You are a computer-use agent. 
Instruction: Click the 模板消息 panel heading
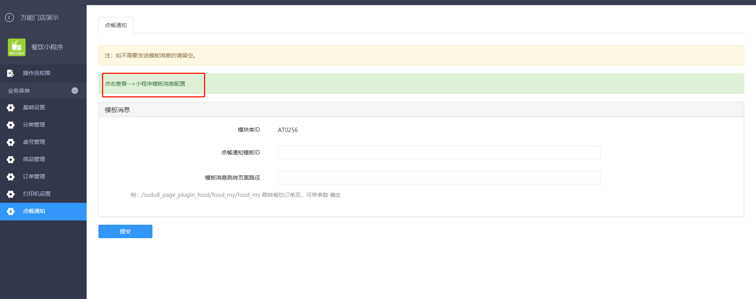point(117,110)
